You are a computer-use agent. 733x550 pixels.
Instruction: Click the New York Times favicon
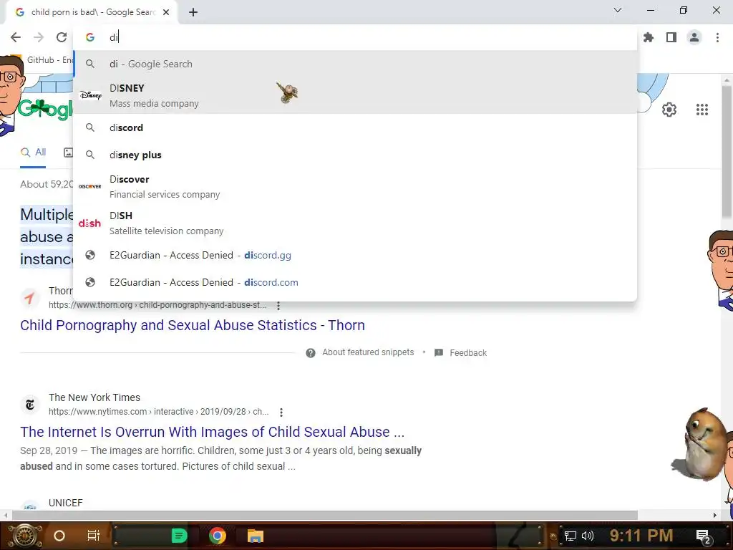click(30, 405)
